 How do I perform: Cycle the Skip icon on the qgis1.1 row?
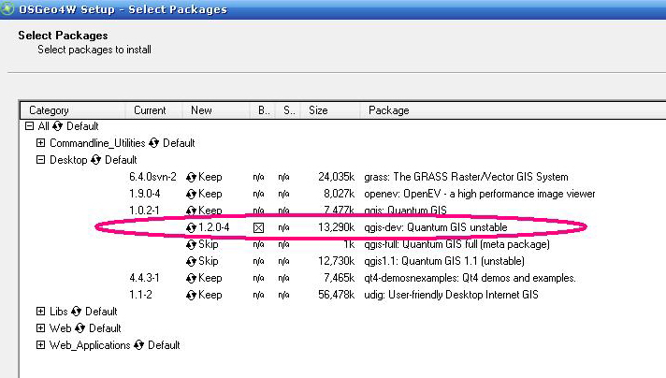pyautogui.click(x=191, y=261)
